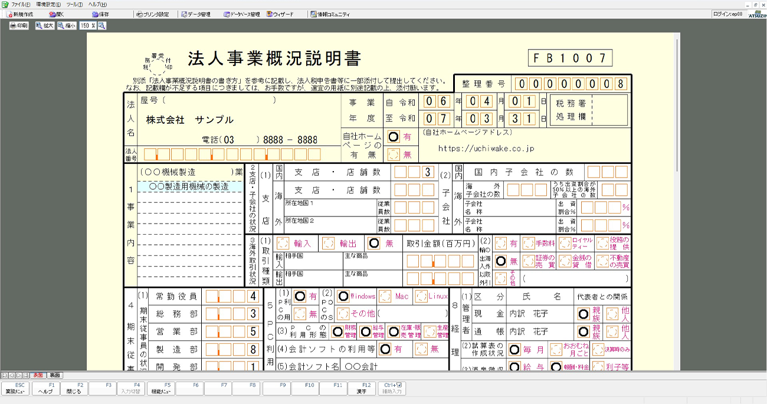Image resolution: width=767 pixels, height=404 pixels.
Task: Open a file with the 開く icon
Action: click(x=57, y=14)
